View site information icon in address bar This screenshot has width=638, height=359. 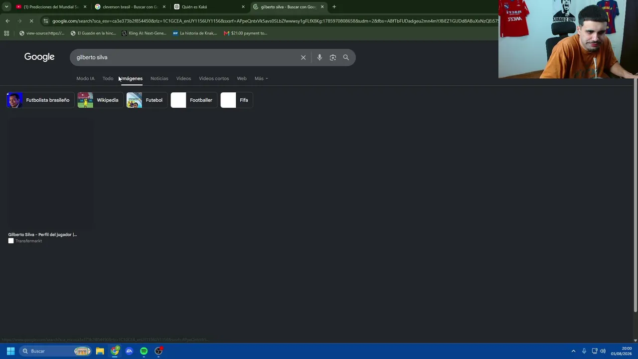(46, 21)
